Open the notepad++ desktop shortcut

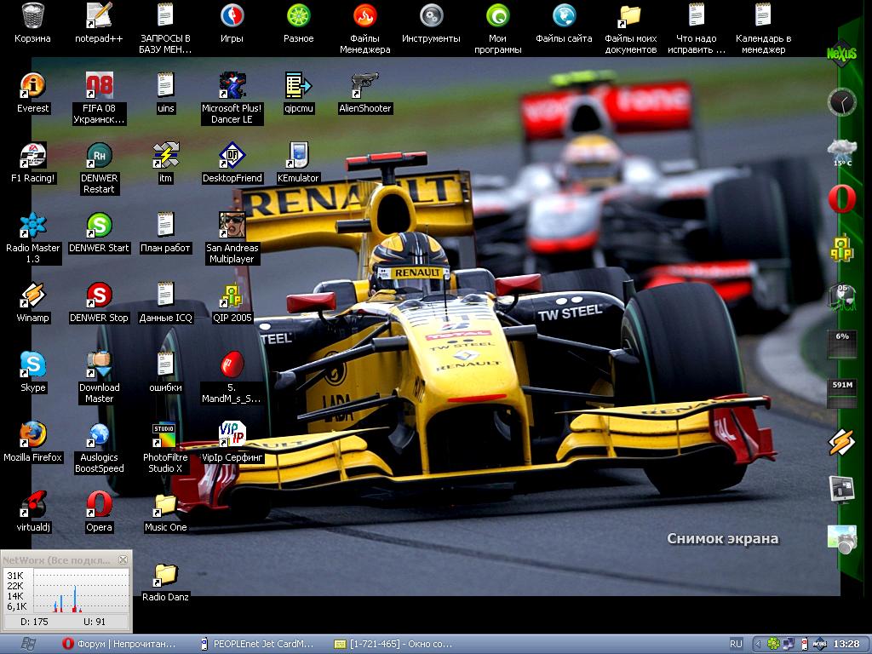pos(99,16)
